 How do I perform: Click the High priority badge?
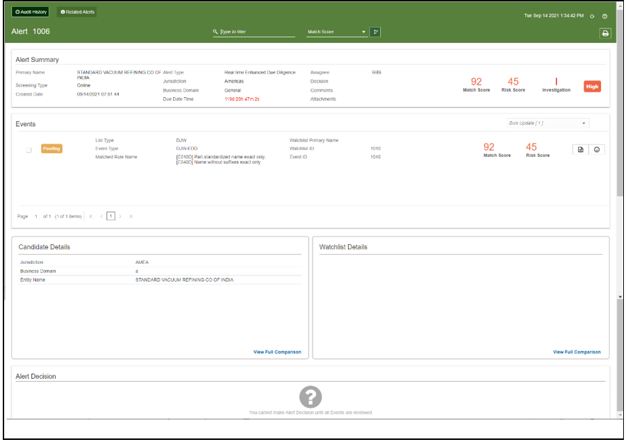tap(592, 87)
